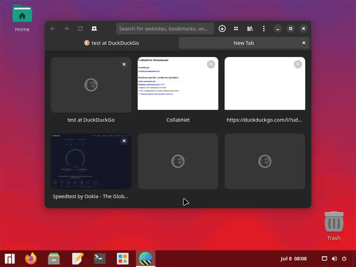Remove the Speedtest by Ookla tile

click(x=124, y=141)
